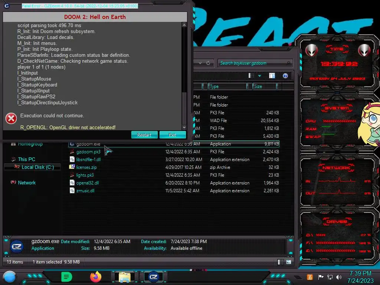Click the left alien head on TIME widget
Image resolution: width=380 pixels, height=285 pixels.
[x=311, y=50]
